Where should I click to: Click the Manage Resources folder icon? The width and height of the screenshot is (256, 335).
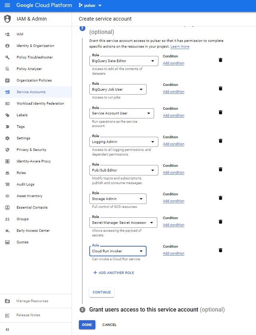point(8,301)
